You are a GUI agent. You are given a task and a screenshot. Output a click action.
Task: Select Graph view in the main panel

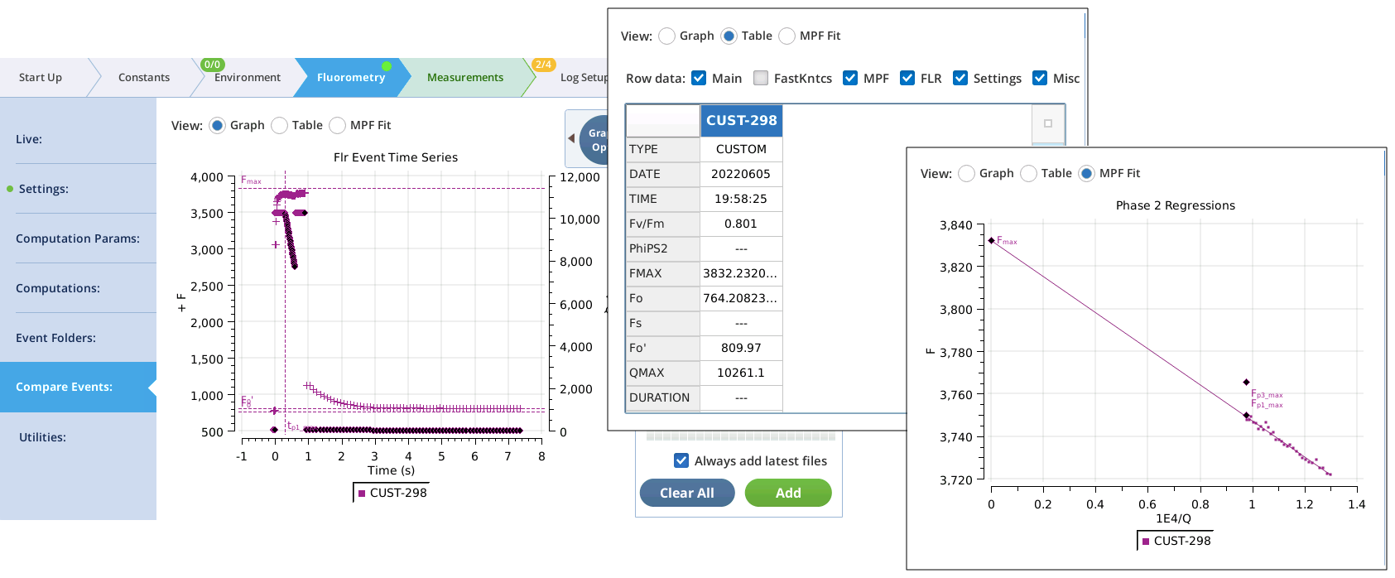tap(217, 125)
